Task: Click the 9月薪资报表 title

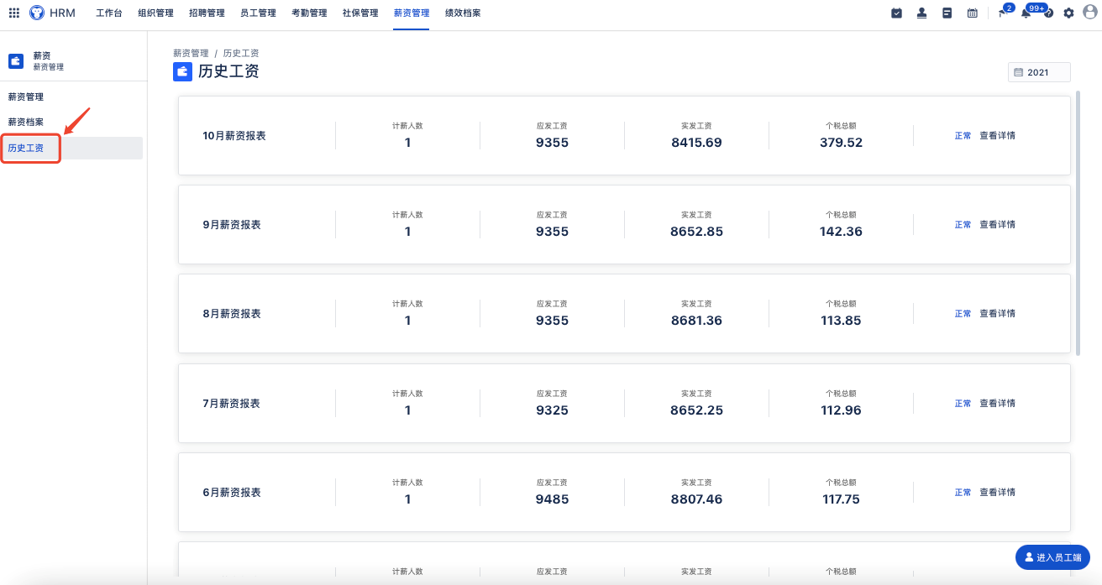Action: pyautogui.click(x=232, y=224)
